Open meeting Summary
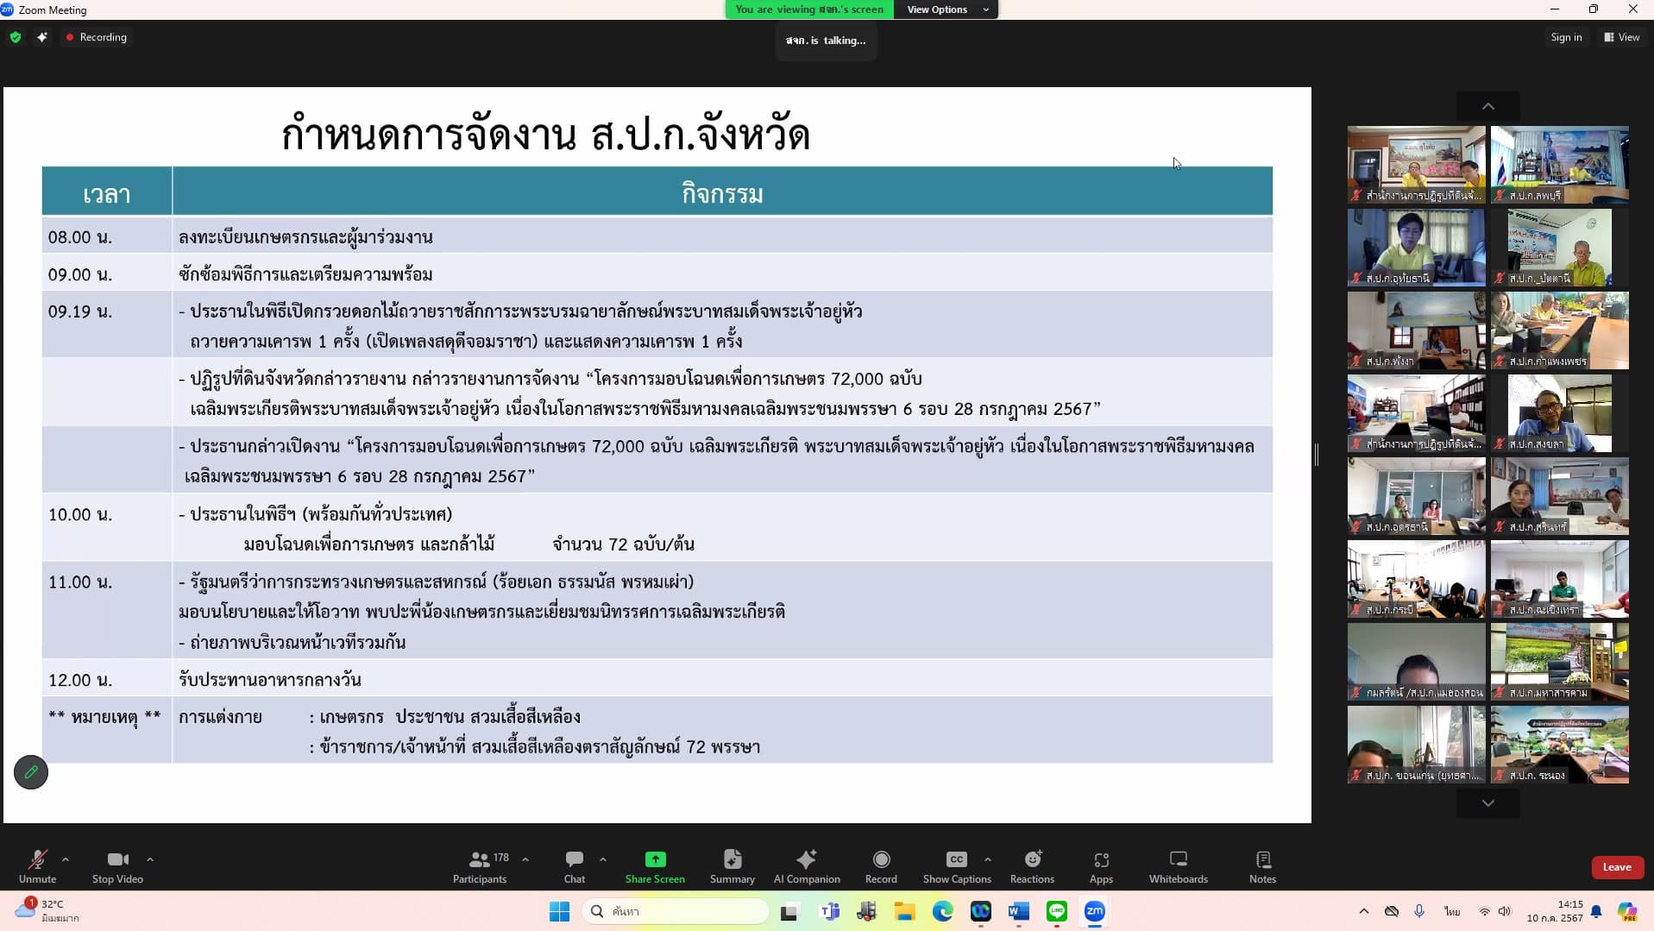Image resolution: width=1654 pixels, height=931 pixels. pos(733,866)
